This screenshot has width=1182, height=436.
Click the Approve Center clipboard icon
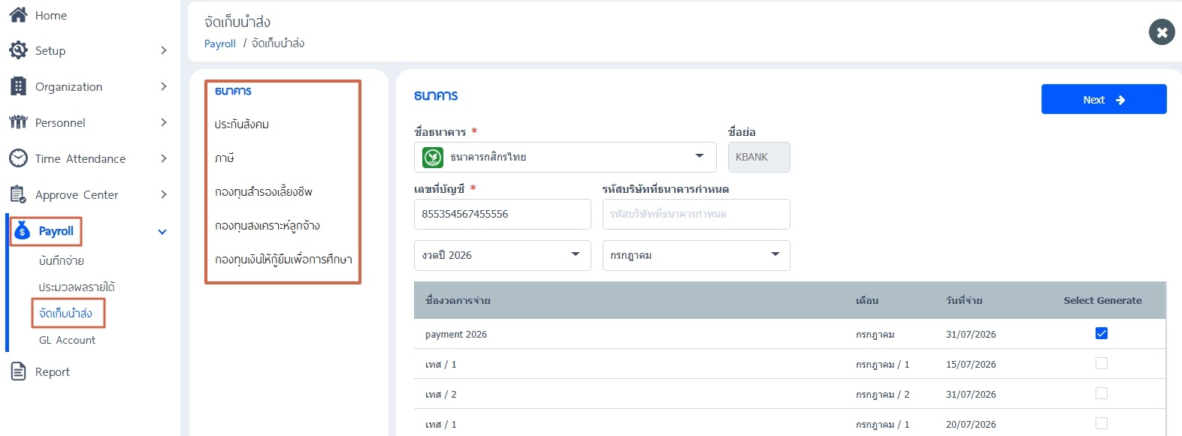coord(18,194)
